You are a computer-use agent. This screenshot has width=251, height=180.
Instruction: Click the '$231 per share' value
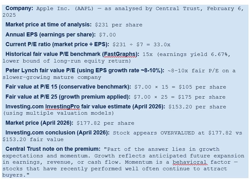click(x=119, y=25)
